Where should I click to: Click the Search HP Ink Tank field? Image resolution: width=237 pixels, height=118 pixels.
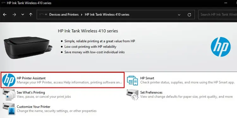click(x=218, y=14)
